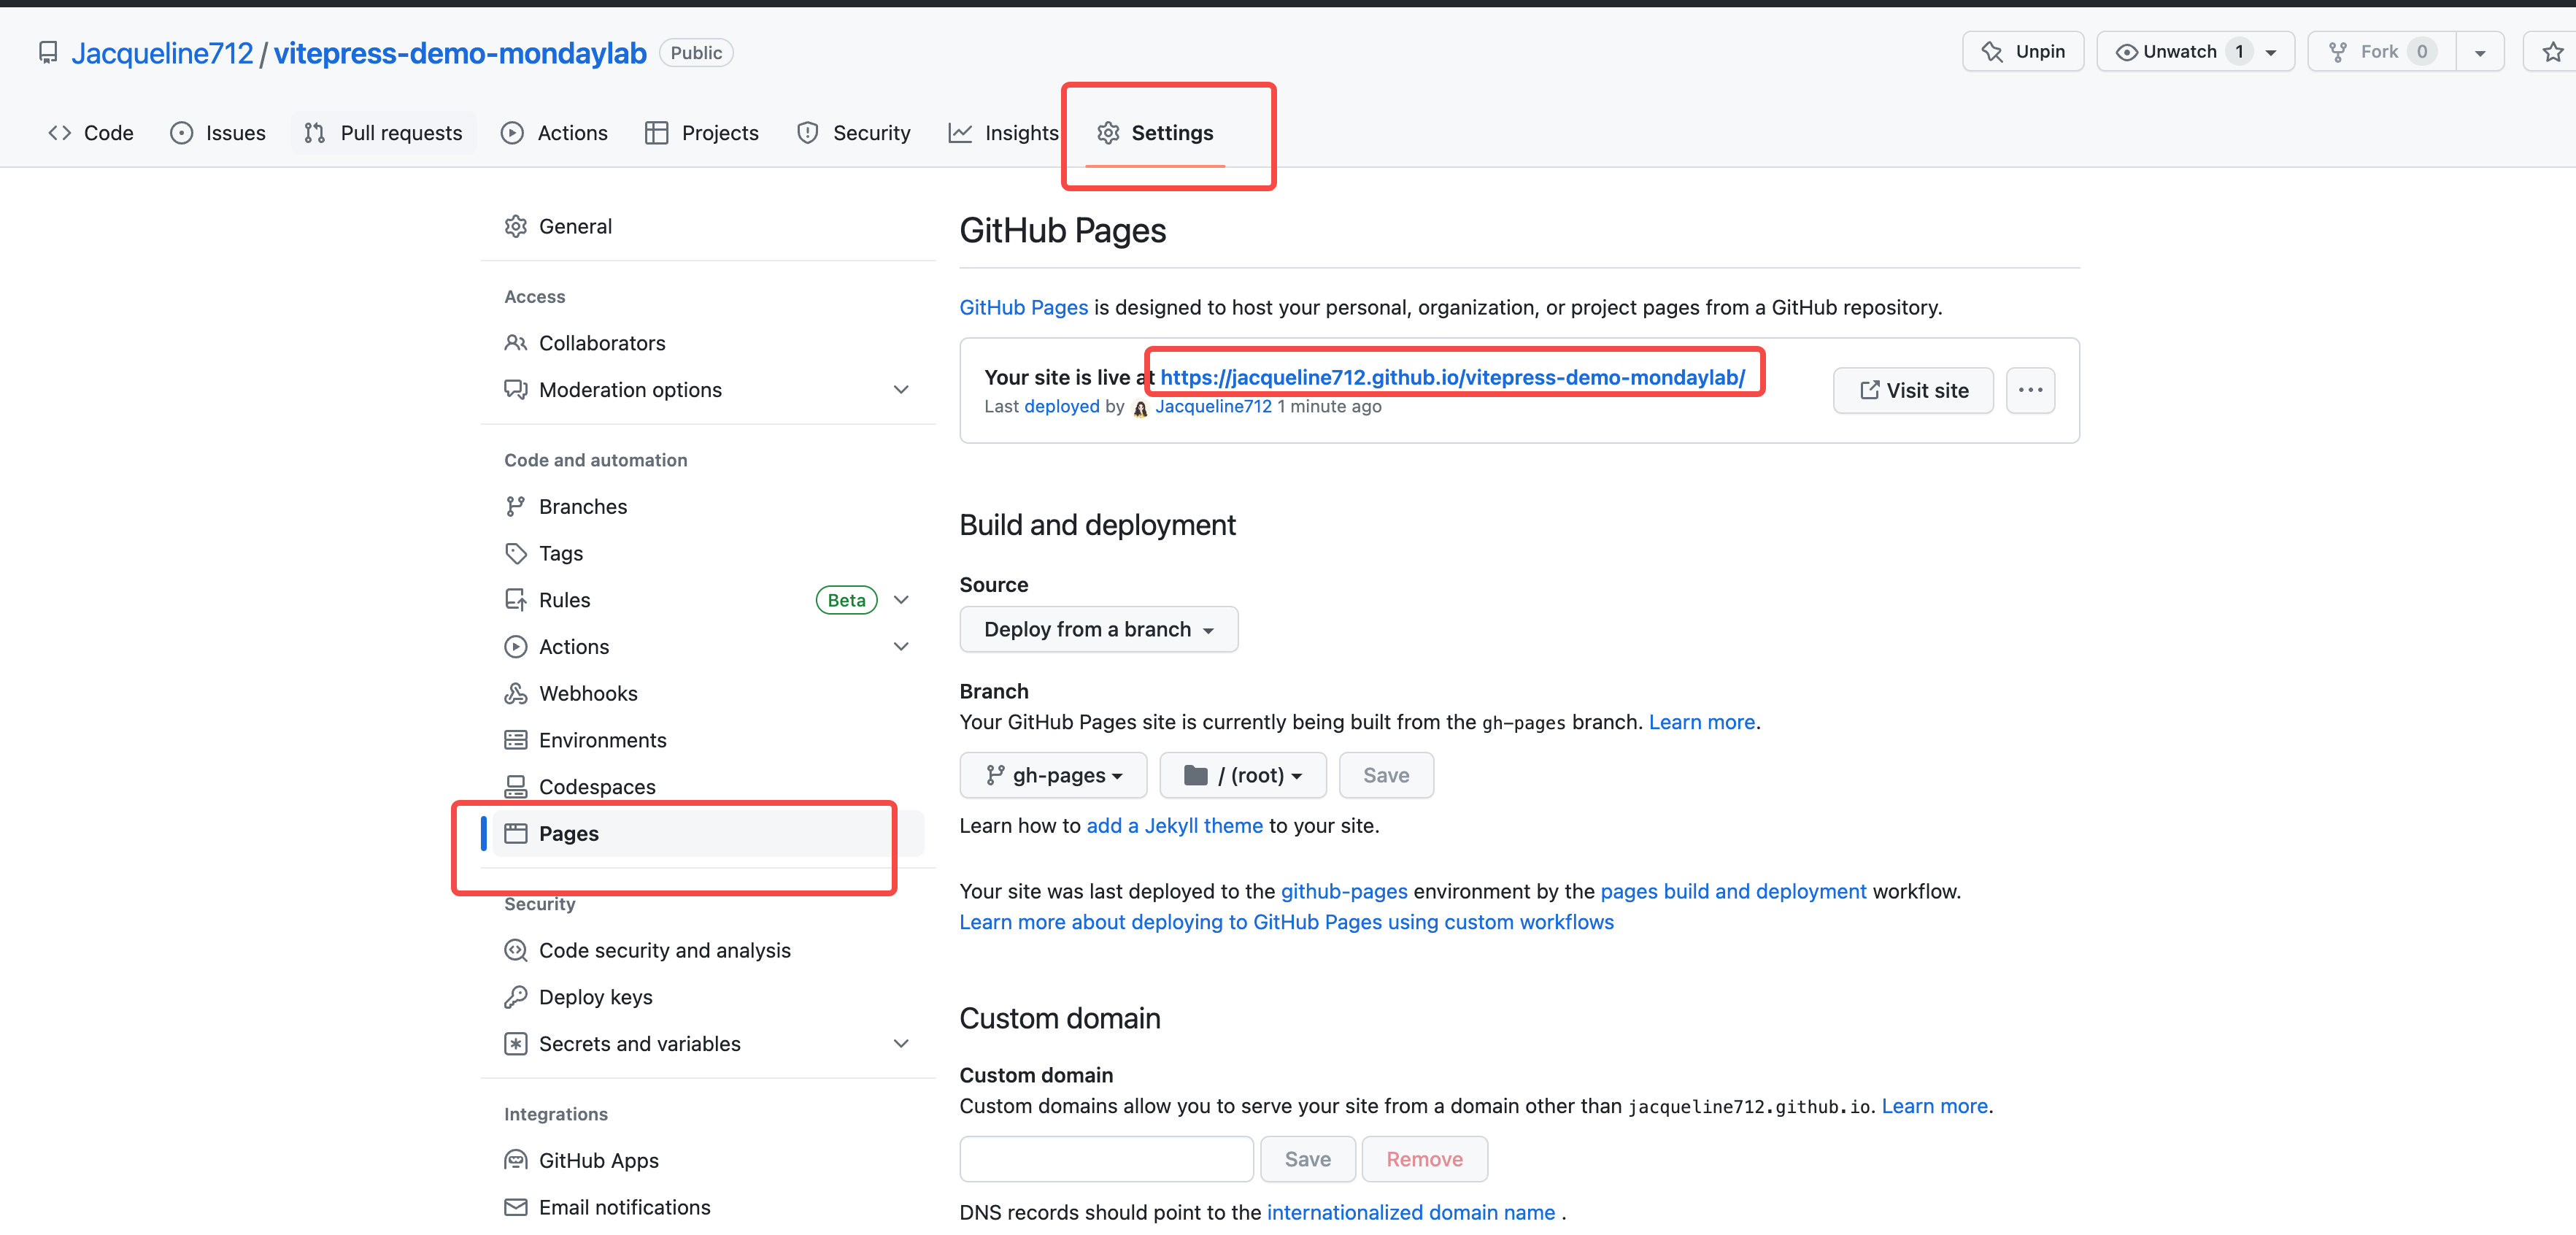
Task: Open the gh-pages branch selector
Action: click(1053, 775)
